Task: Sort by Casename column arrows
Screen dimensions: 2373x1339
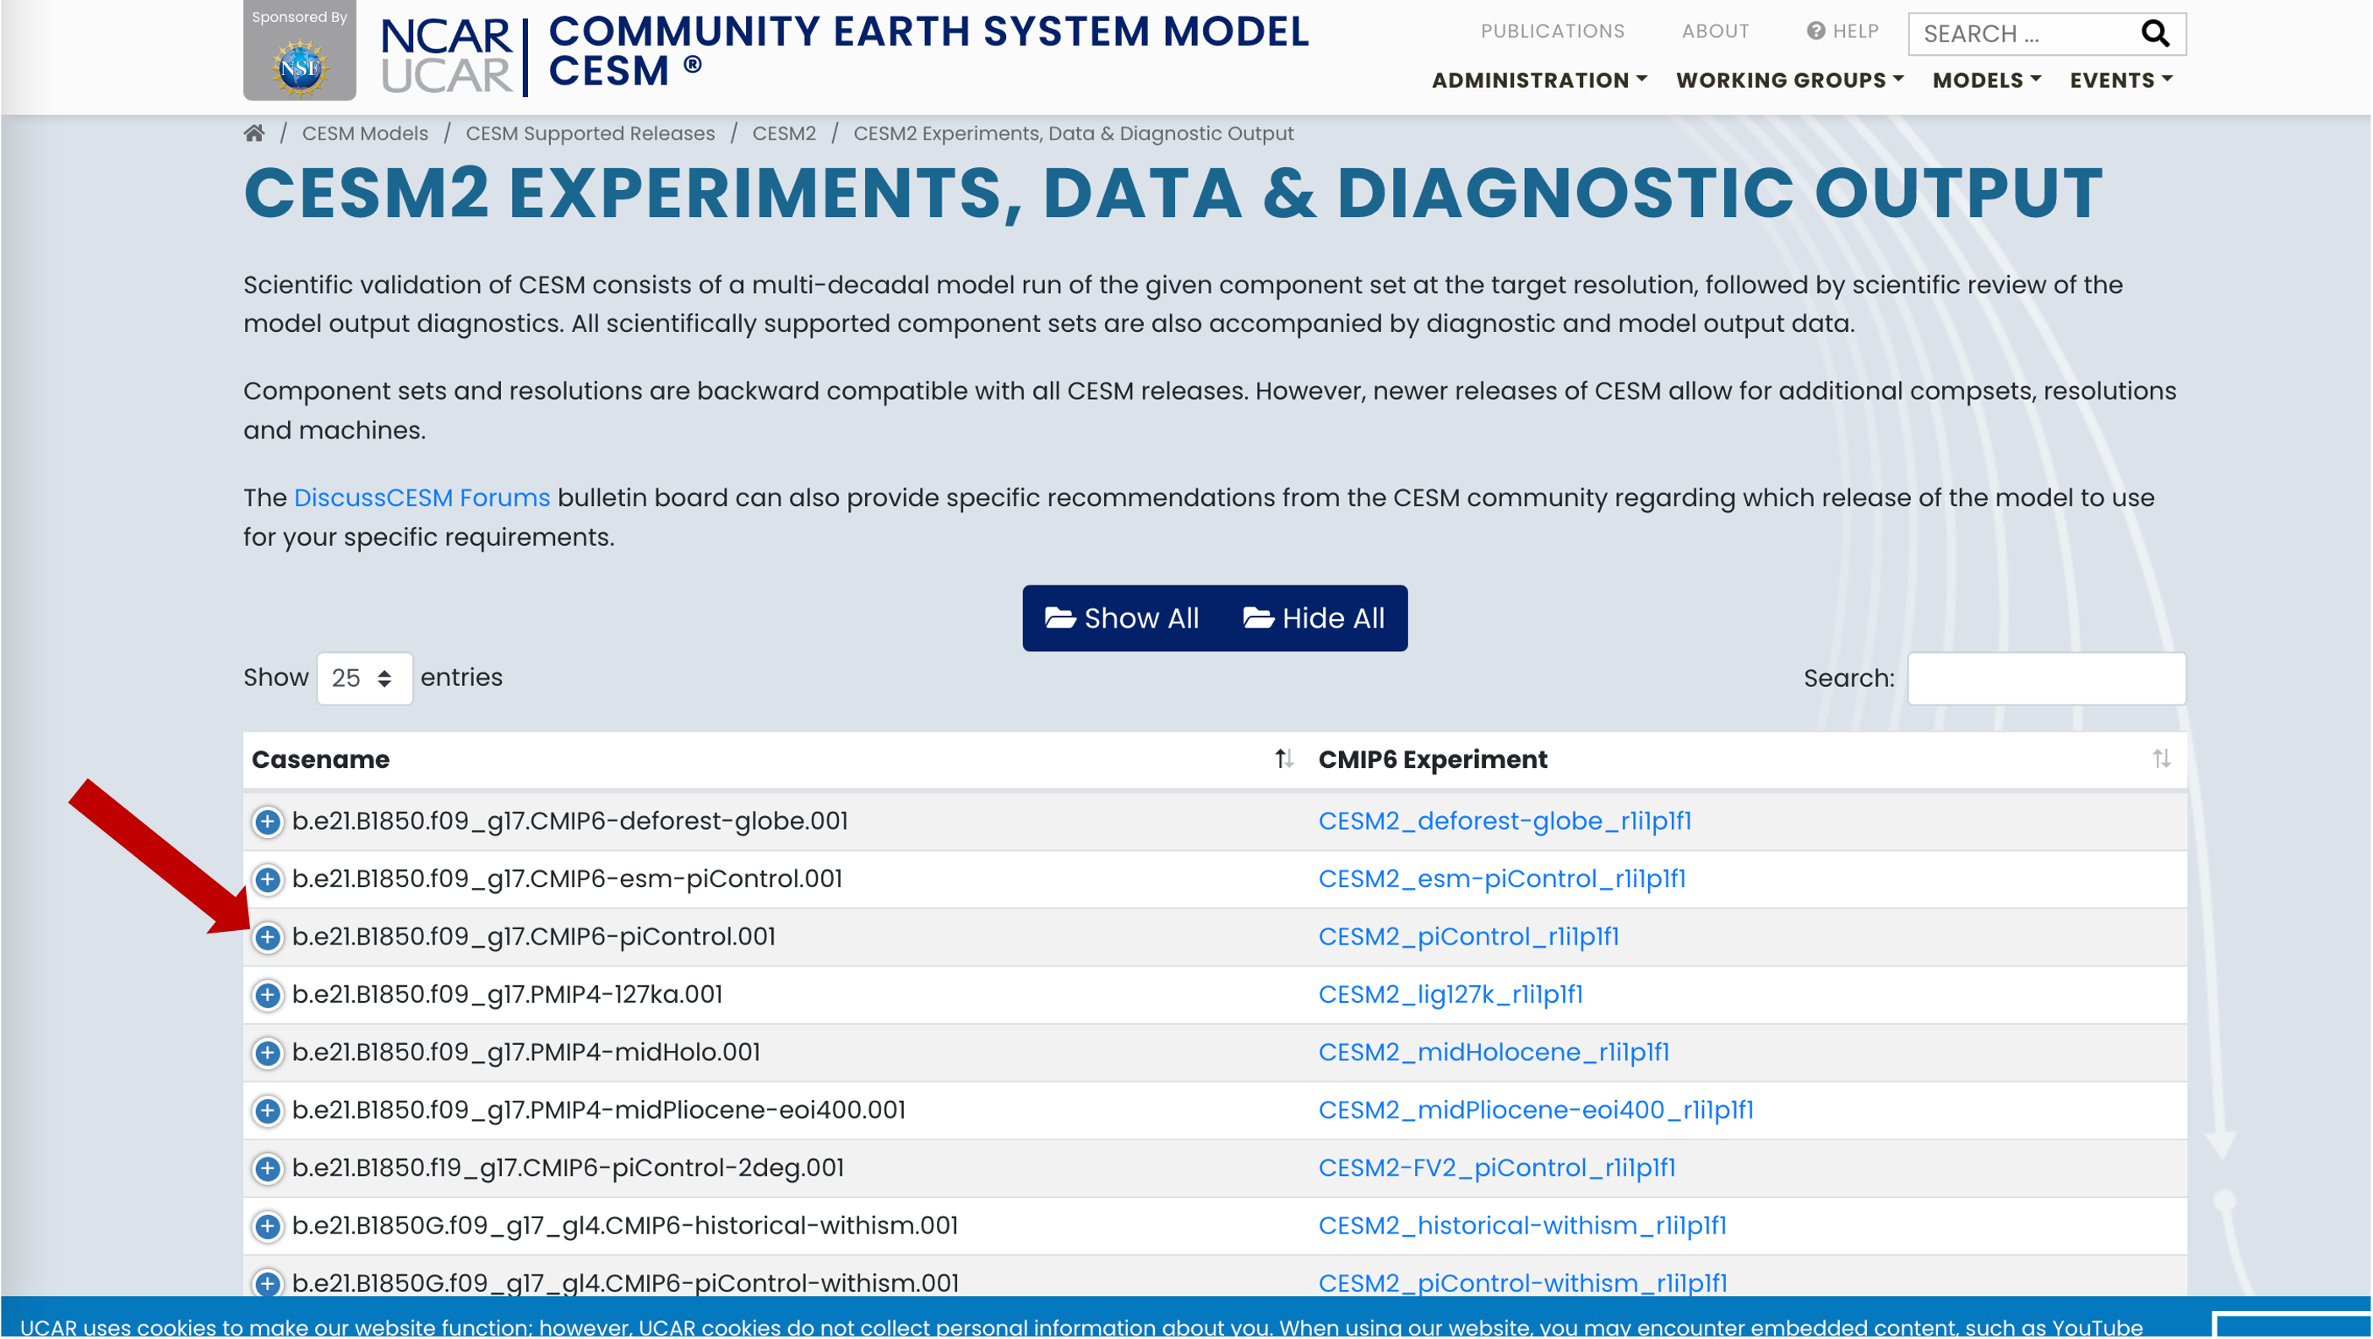Action: pyautogui.click(x=1284, y=759)
